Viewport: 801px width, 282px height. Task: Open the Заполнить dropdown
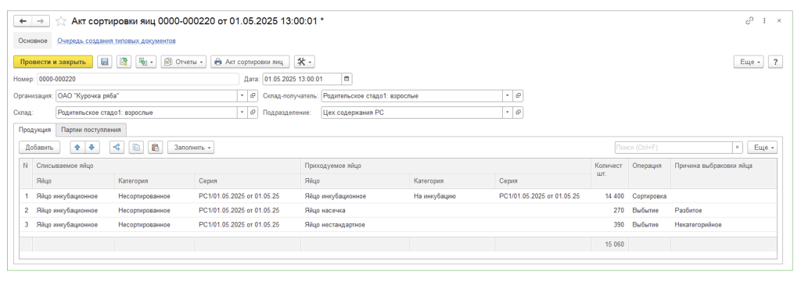coord(191,148)
